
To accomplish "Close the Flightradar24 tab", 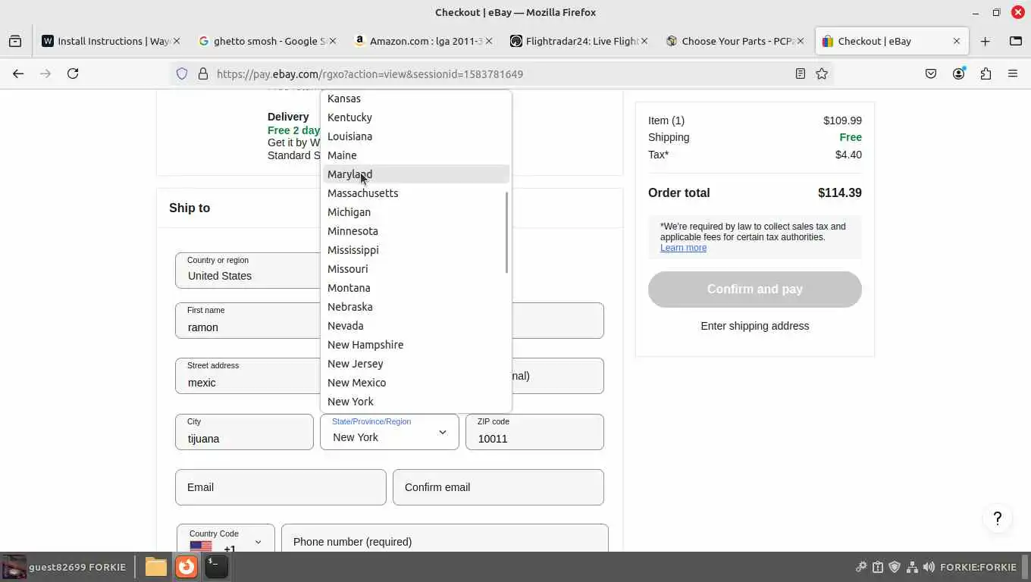I will pyautogui.click(x=644, y=41).
